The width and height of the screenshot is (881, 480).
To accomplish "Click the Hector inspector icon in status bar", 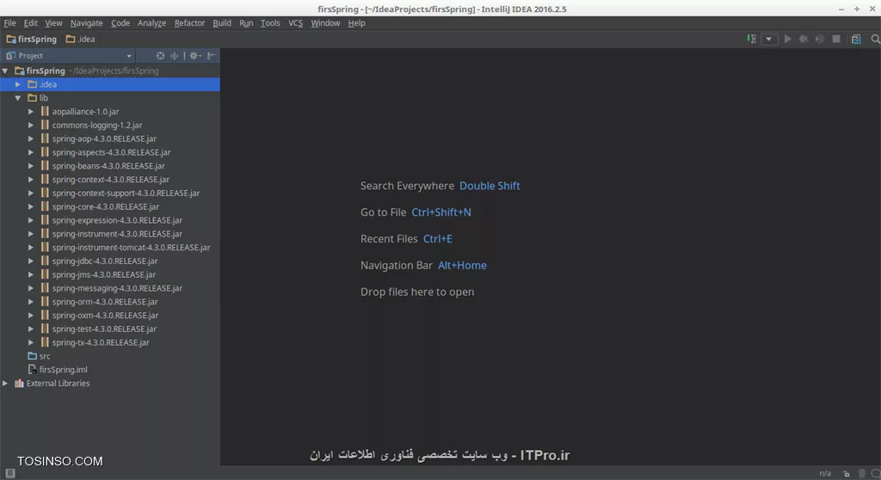I will (862, 473).
